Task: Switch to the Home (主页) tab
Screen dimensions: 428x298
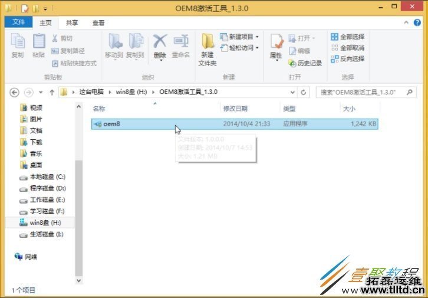Action: [45, 23]
